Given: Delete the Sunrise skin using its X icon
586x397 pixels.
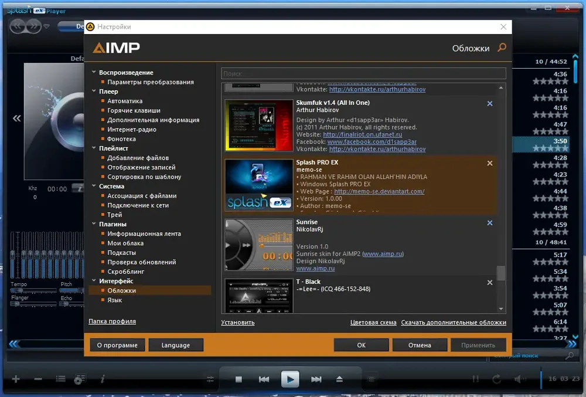Looking at the screenshot, I should point(489,223).
